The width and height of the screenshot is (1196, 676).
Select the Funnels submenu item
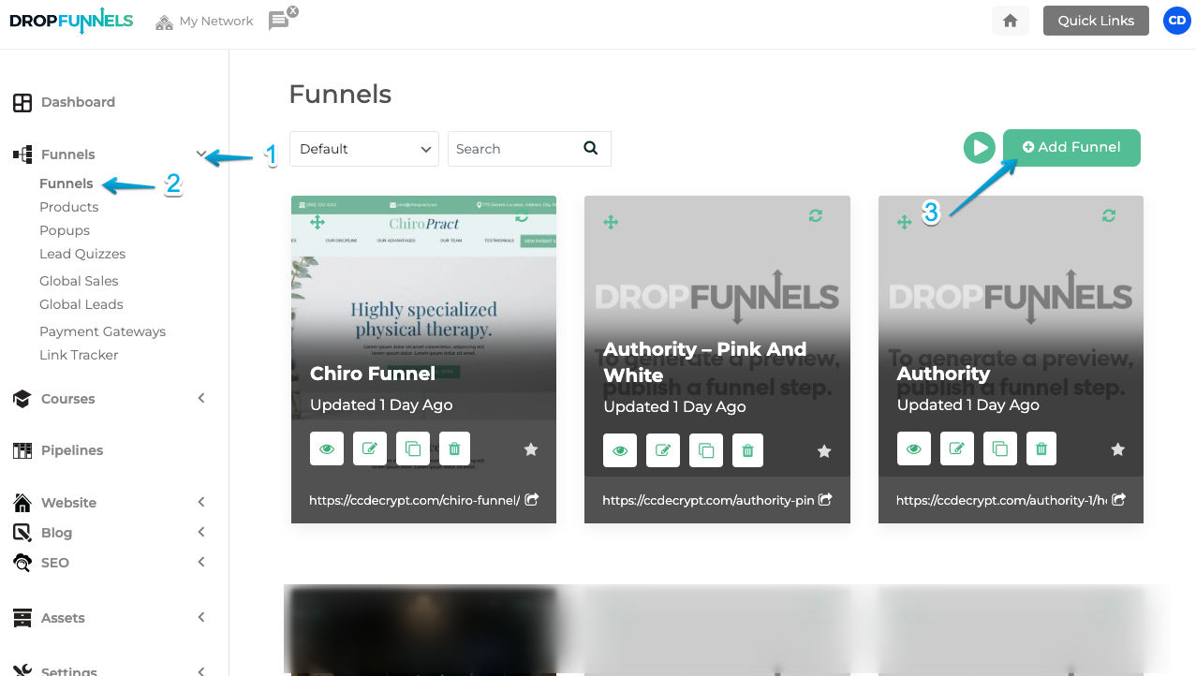[66, 184]
